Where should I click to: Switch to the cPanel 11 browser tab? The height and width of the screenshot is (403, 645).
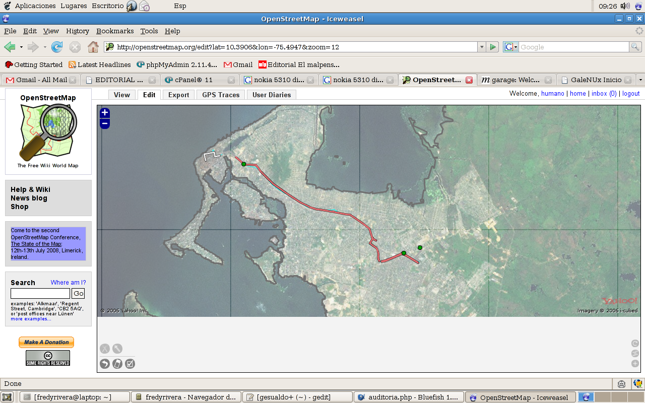point(200,80)
